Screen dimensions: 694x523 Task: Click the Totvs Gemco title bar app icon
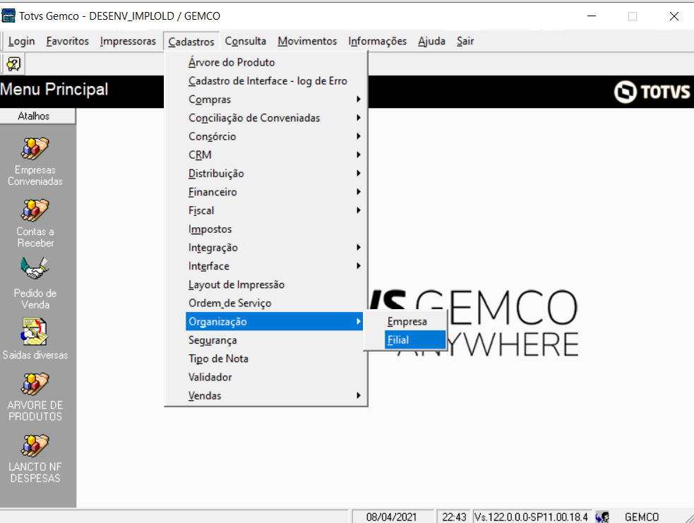[x=8, y=16]
